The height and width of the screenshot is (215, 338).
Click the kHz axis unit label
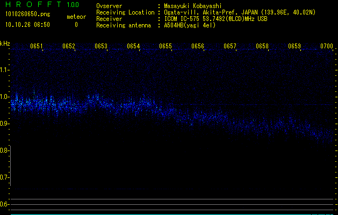[x=5, y=43]
